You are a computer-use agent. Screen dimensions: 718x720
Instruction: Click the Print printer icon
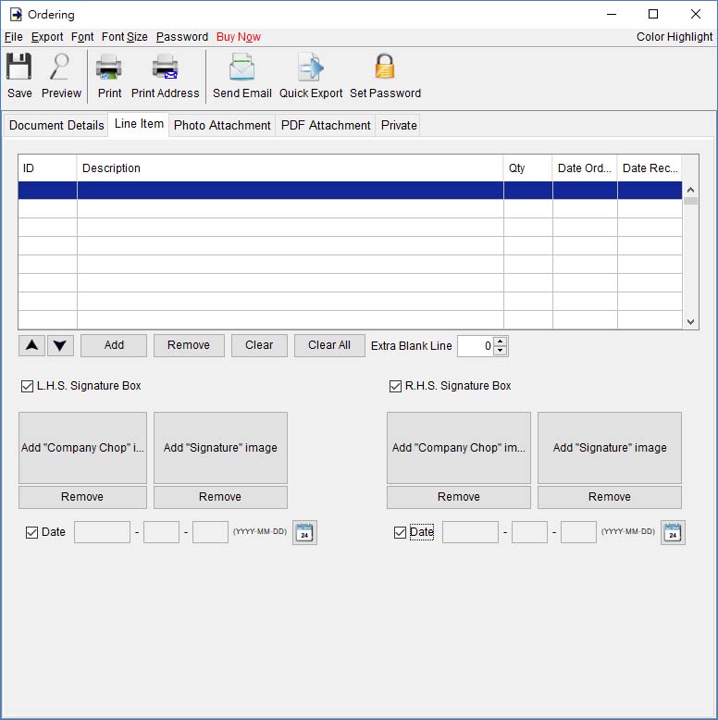click(109, 67)
